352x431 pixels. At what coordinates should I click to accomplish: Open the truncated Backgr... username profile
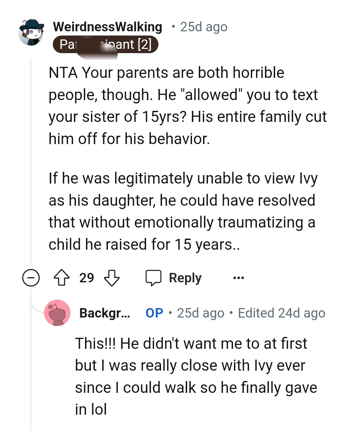point(105,313)
